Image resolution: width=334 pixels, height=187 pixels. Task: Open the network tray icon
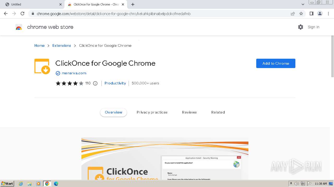(x=303, y=184)
